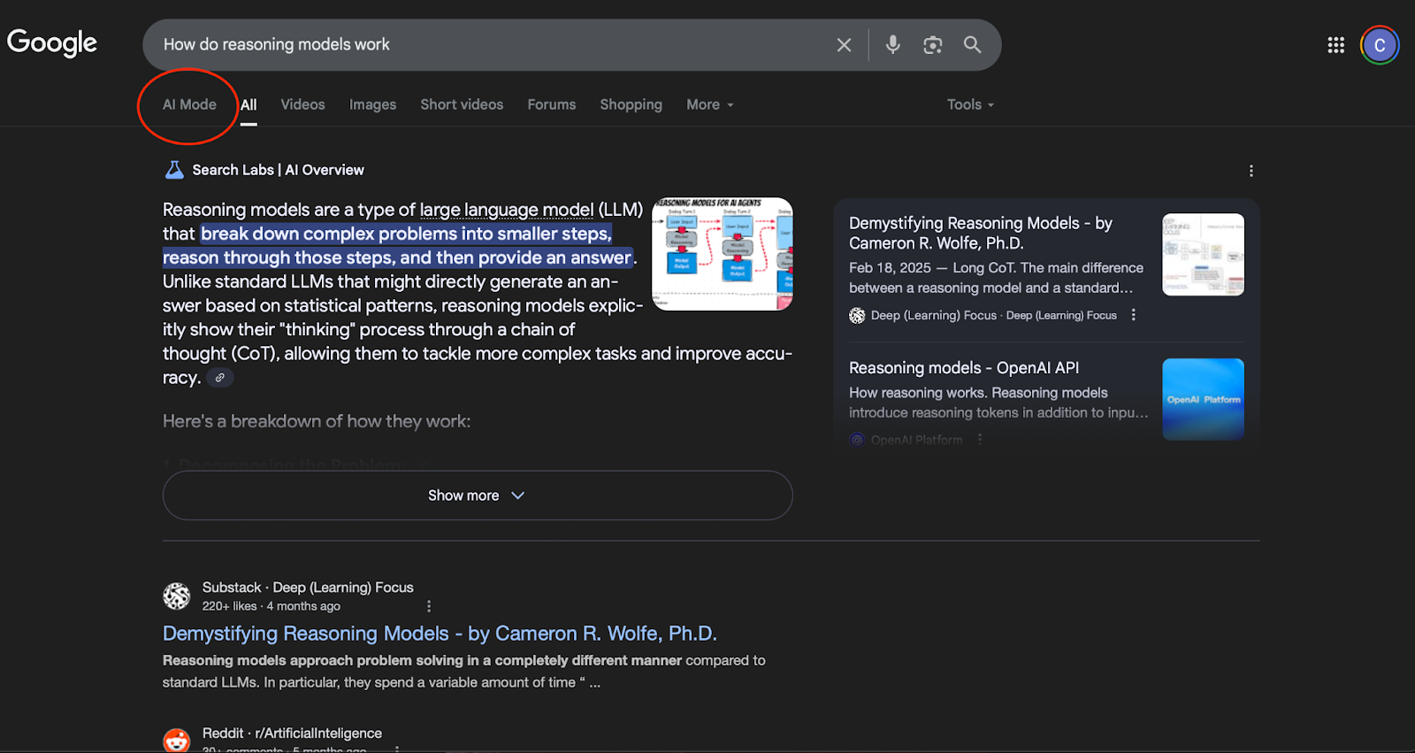Expand the More search filters dropdown
1415x753 pixels.
710,104
